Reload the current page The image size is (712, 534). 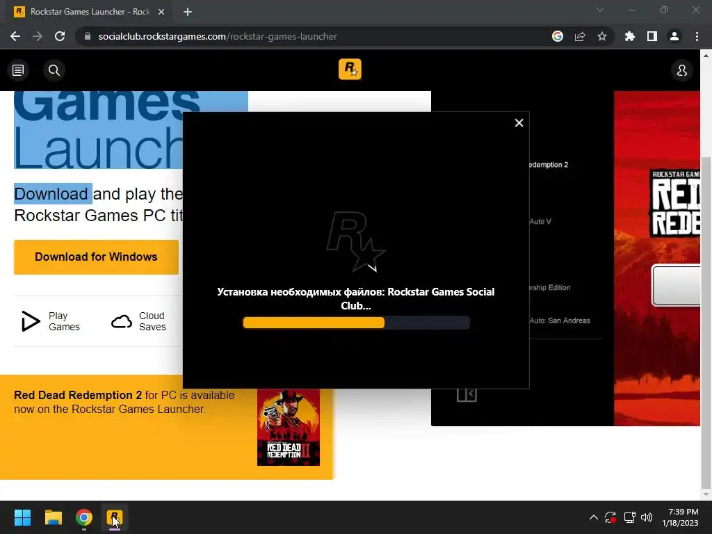60,36
